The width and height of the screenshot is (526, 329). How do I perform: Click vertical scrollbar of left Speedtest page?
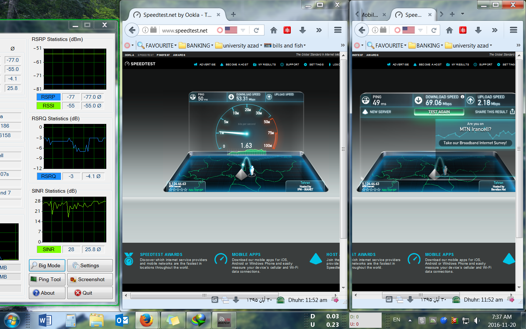(343, 149)
